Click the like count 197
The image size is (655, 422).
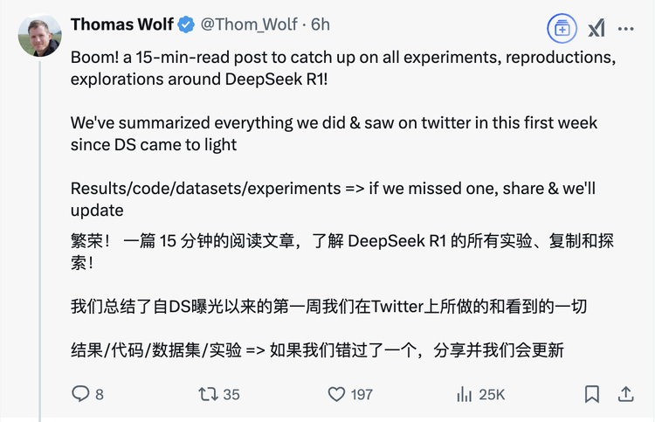click(x=362, y=395)
